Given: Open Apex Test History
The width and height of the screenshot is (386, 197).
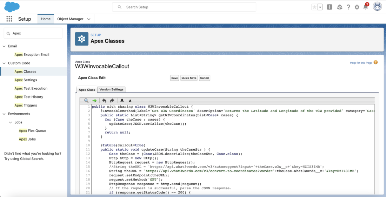Looking at the screenshot, I should click(28, 97).
